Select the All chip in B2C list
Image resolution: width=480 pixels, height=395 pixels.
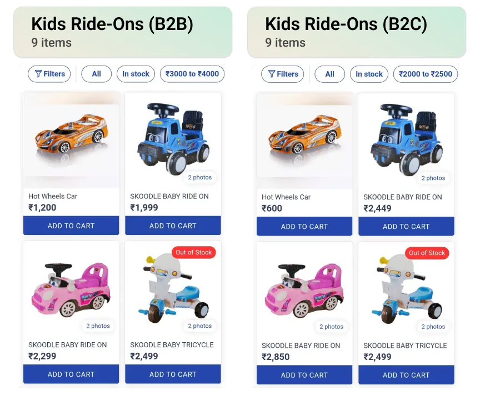point(329,74)
